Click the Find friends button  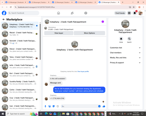(120, 13)
